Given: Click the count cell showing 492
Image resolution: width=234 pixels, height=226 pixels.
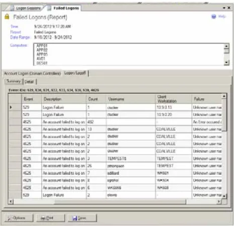Looking at the screenshot, I should pyautogui.click(x=96, y=122).
